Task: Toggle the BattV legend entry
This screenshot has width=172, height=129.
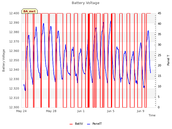Action: (76, 124)
